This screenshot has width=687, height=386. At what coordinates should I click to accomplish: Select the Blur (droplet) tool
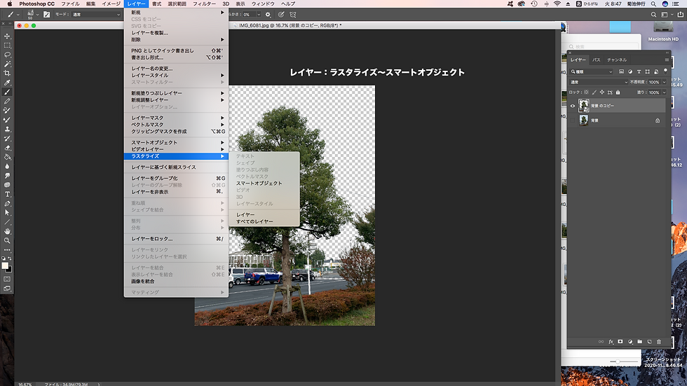click(x=7, y=166)
